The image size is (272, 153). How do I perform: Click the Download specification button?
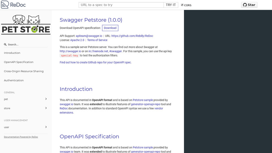(x=110, y=28)
